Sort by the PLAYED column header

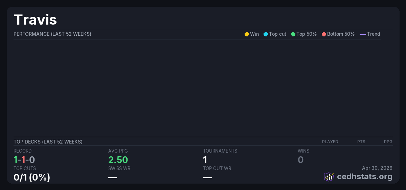click(330, 142)
